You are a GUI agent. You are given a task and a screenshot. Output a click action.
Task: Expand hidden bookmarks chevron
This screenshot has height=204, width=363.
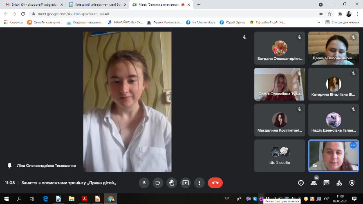pyautogui.click(x=318, y=22)
